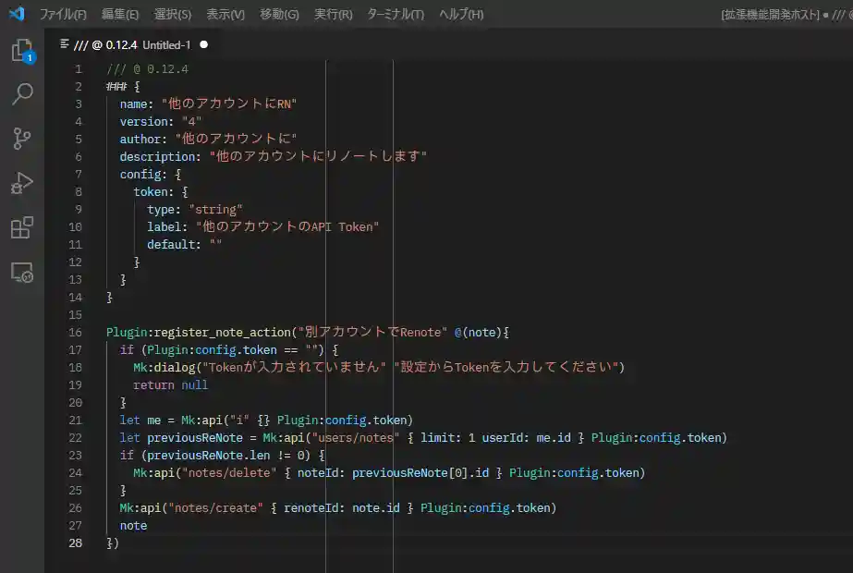
Task: Open the Extensions view
Action: click(x=24, y=228)
